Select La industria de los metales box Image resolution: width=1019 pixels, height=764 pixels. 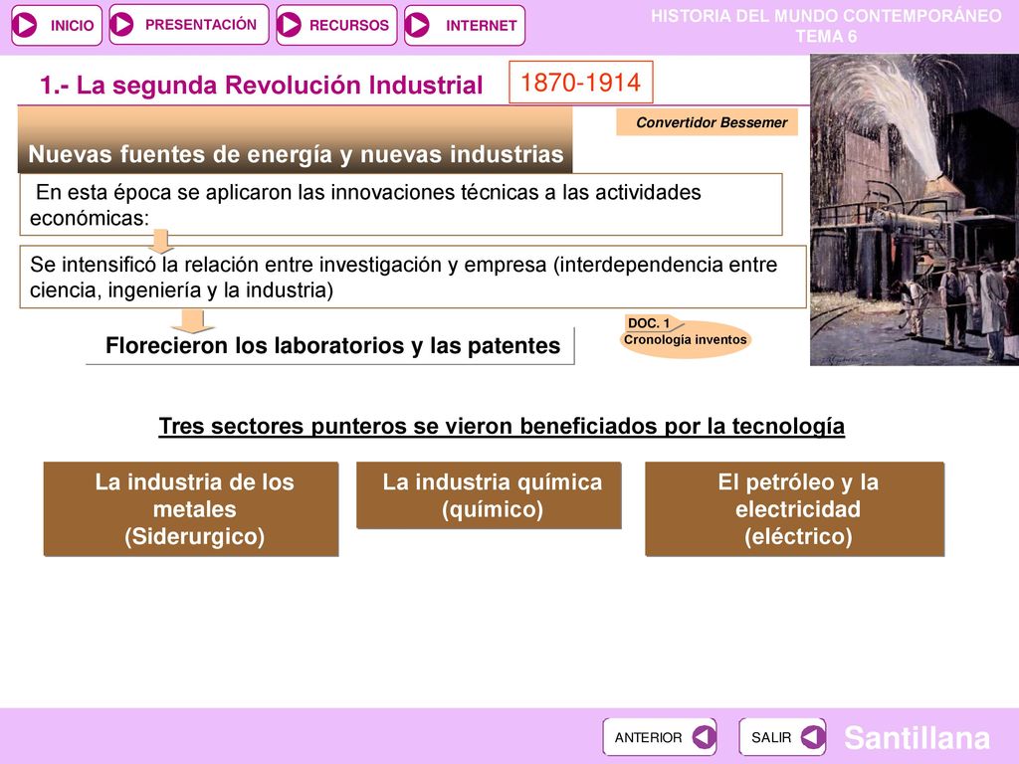point(191,508)
